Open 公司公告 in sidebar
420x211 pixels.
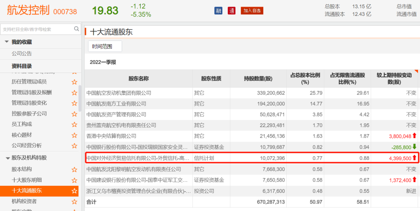tap(22, 54)
